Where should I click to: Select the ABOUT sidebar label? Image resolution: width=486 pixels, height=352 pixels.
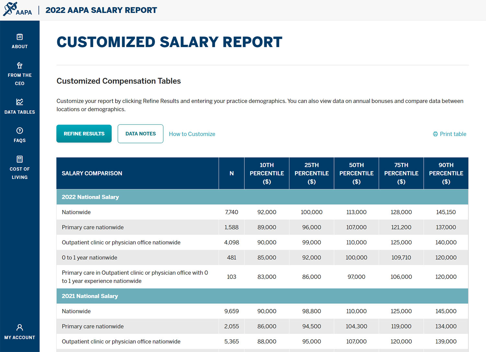(x=20, y=47)
